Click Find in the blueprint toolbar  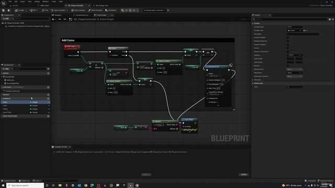click(46, 10)
